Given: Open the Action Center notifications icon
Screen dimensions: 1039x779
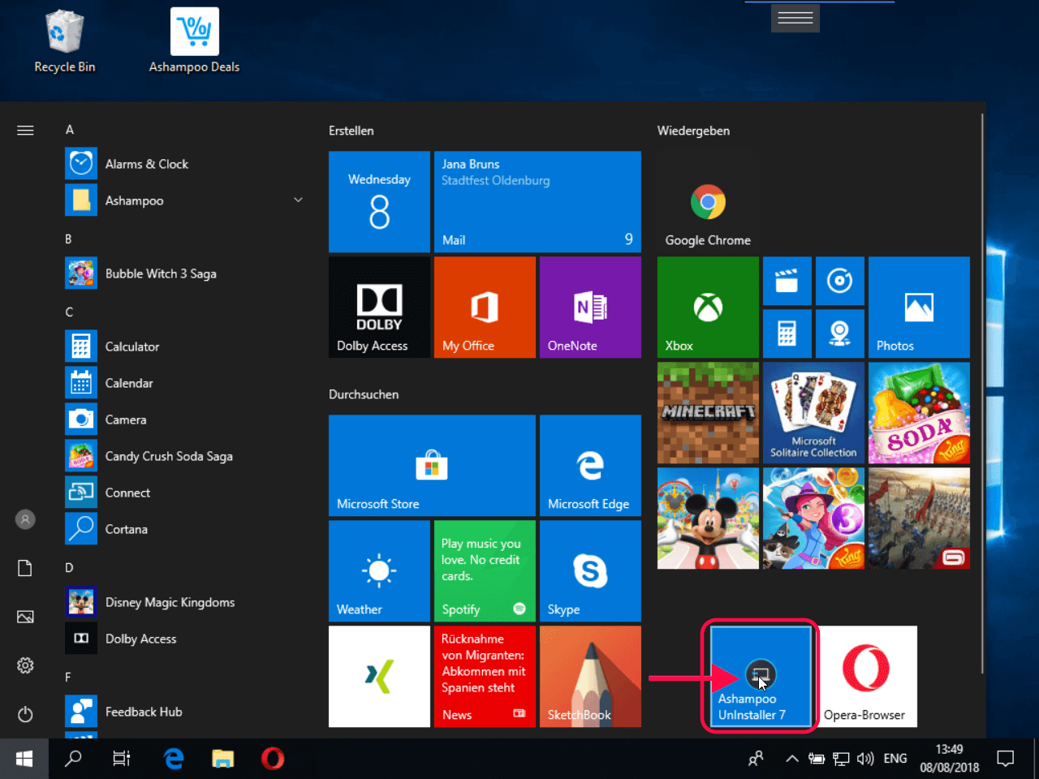Looking at the screenshot, I should click(x=1006, y=759).
